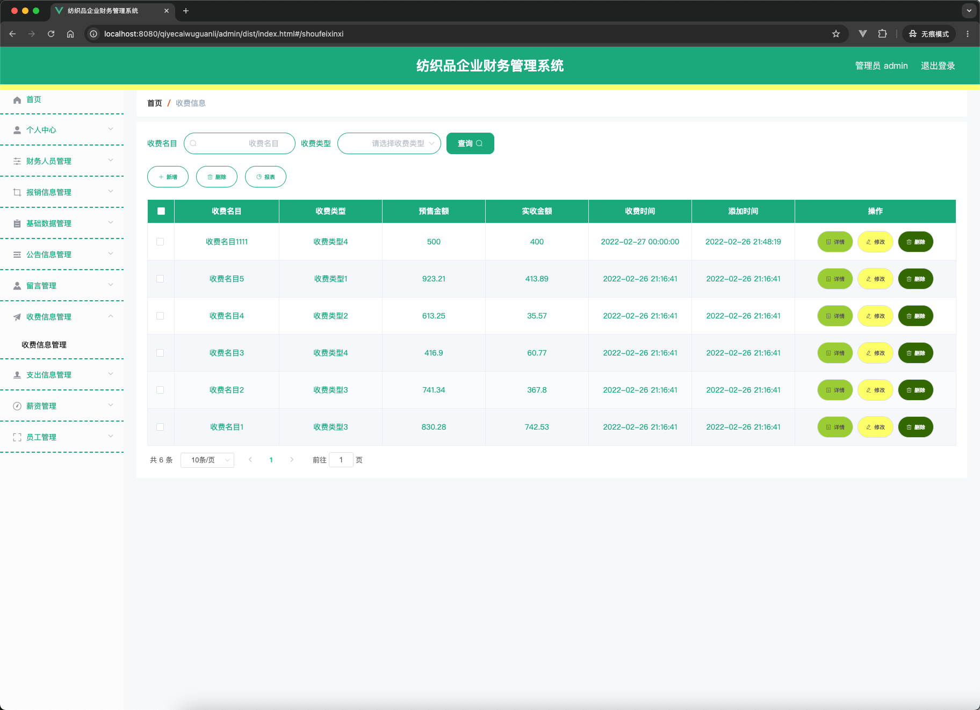Screen dimensions: 980x710
Task: Click 详情 for 收费名目1111 row
Action: tap(835, 242)
